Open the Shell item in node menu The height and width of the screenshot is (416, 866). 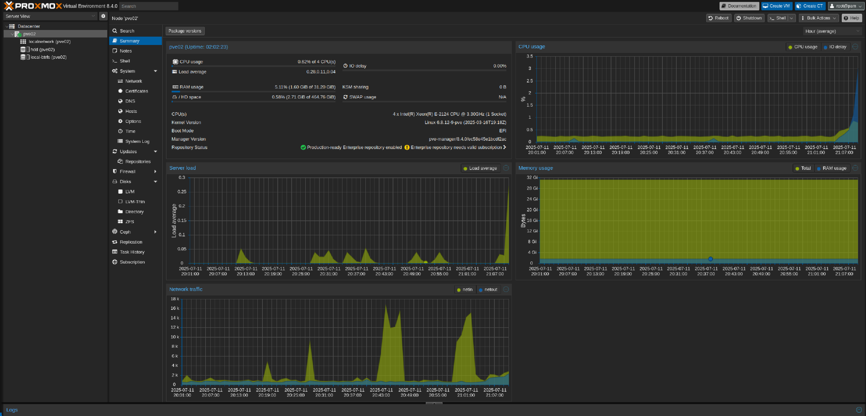(x=136, y=61)
